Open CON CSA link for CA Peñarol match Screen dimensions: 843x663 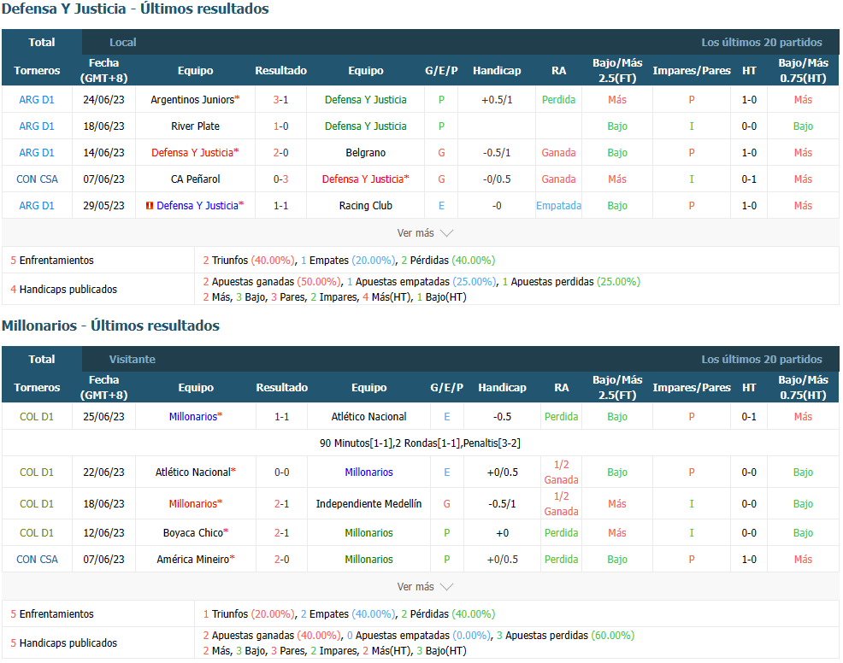click(x=37, y=179)
